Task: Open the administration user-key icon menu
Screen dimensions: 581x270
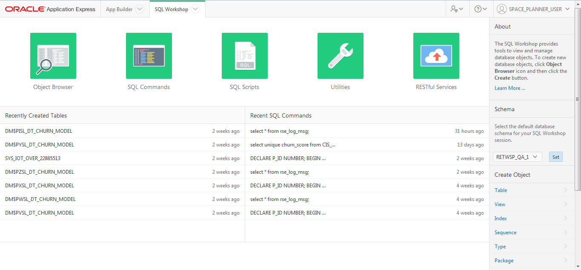Action: click(x=457, y=9)
